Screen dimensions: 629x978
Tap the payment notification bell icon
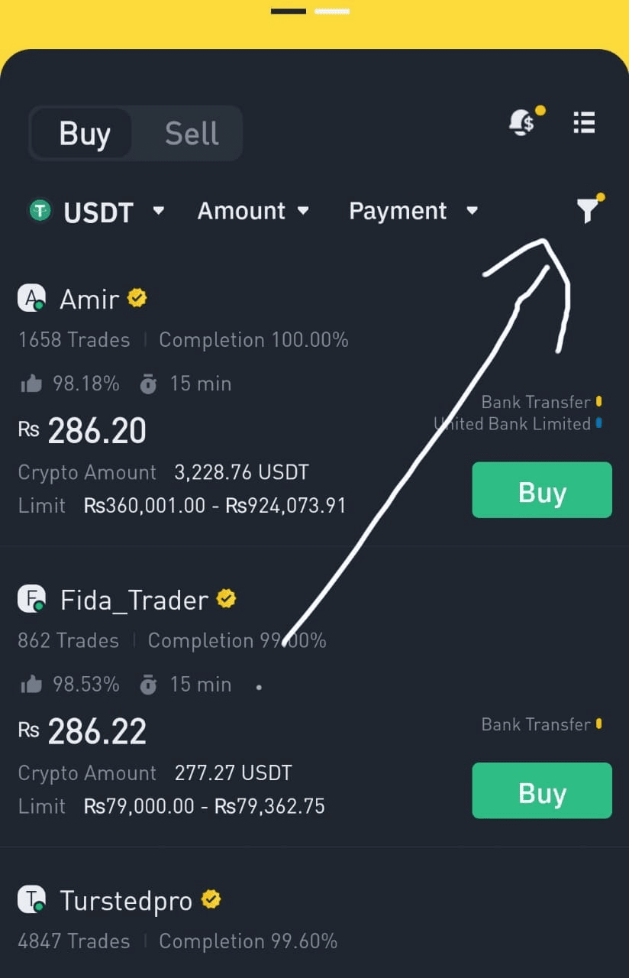pyautogui.click(x=524, y=121)
